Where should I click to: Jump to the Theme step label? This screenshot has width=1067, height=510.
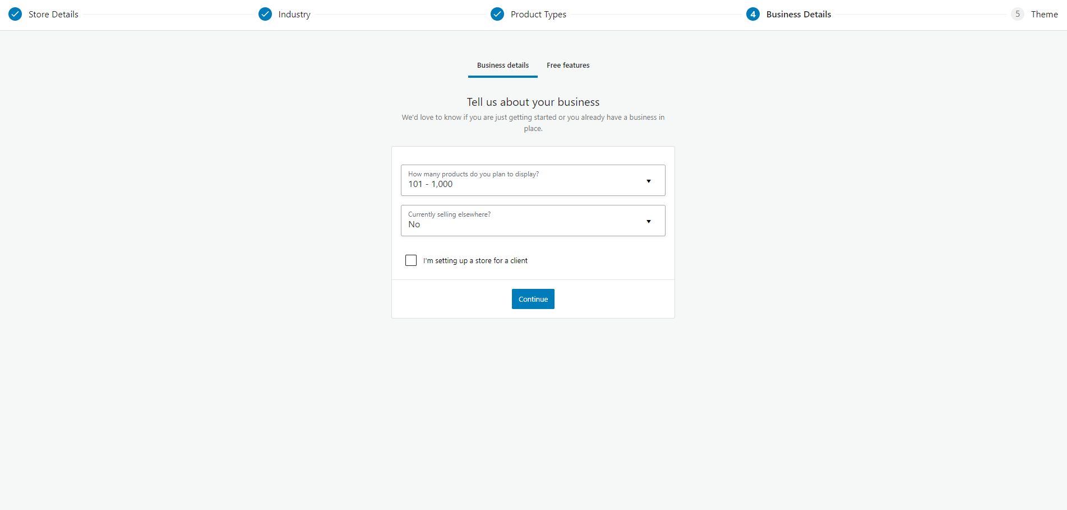(1044, 15)
